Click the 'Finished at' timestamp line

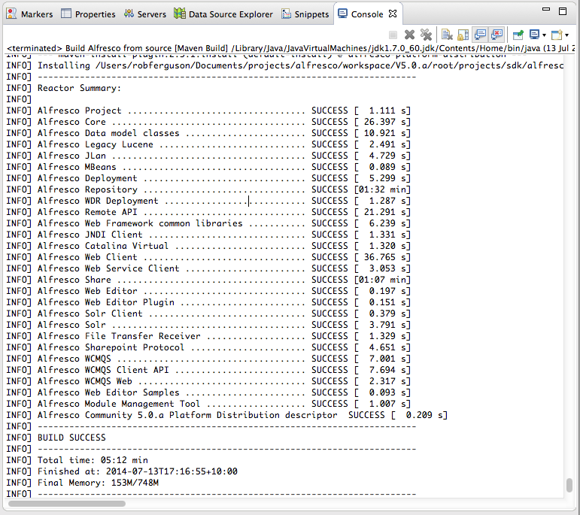[122, 471]
